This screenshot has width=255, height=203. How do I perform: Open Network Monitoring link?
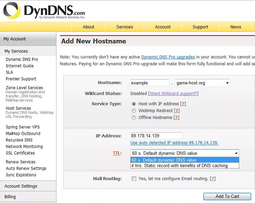[24, 147]
